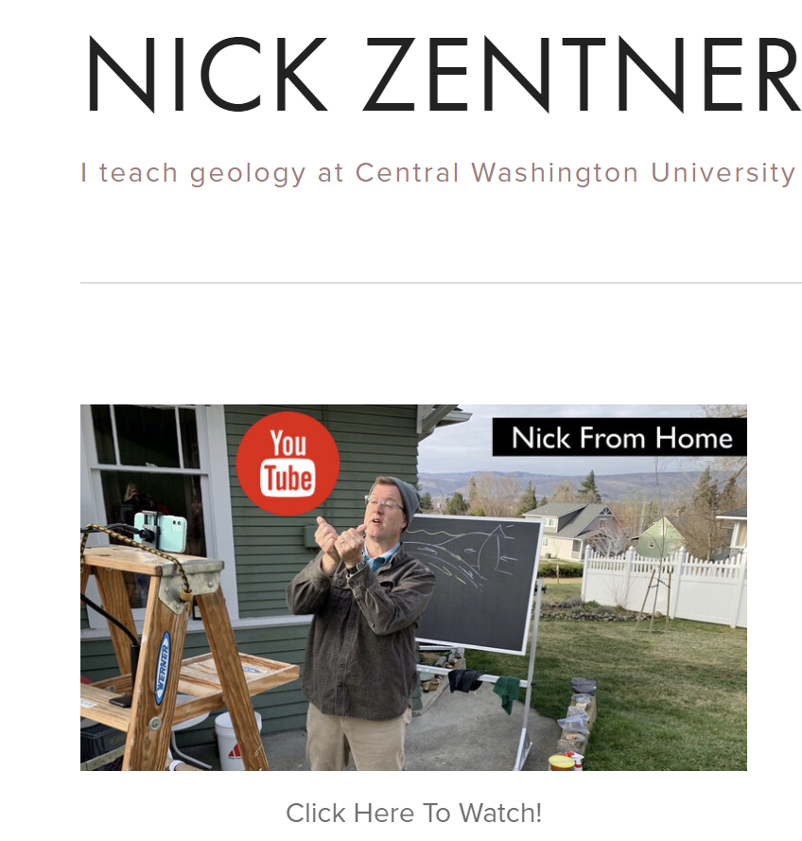Click the word NICK in site title
This screenshot has width=802, height=841.
[x=207, y=74]
